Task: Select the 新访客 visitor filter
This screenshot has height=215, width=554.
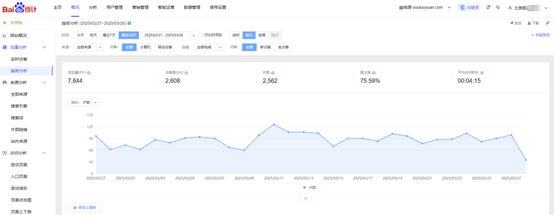Action: coord(266,47)
